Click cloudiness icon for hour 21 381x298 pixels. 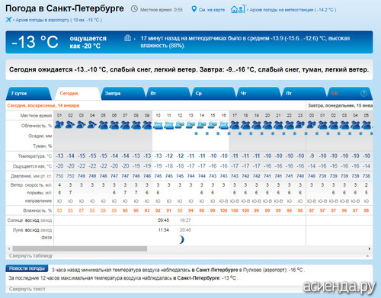tap(278, 125)
